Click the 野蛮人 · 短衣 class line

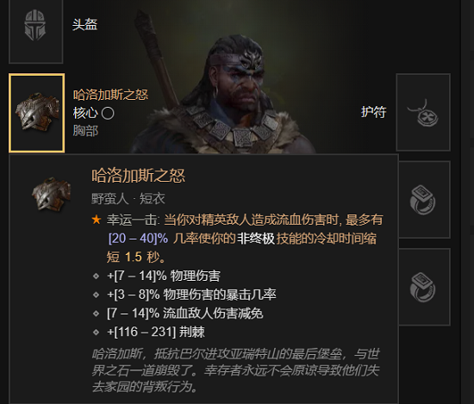click(x=128, y=199)
